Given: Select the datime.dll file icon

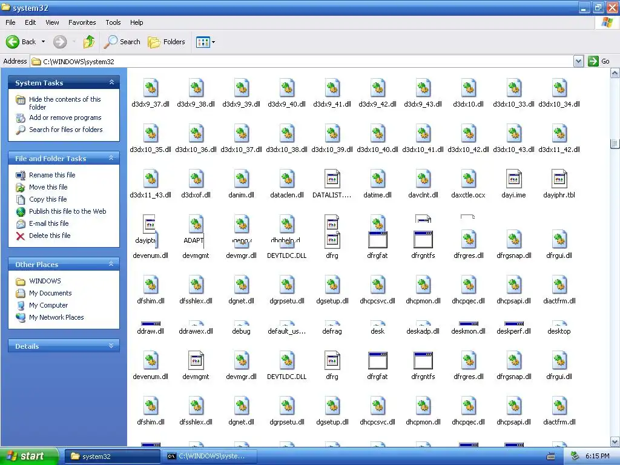Looking at the screenshot, I should coord(378,179).
